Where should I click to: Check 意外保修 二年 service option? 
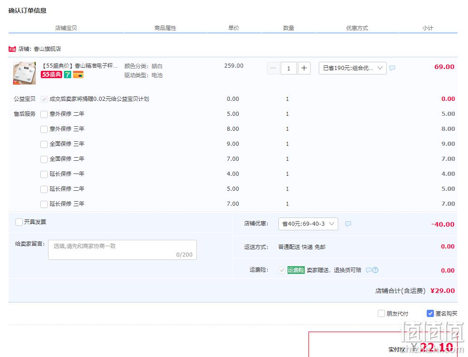(x=44, y=114)
